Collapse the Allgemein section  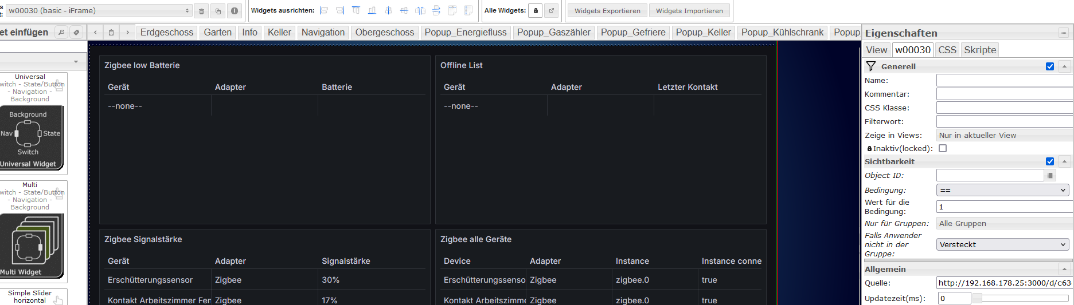click(x=1064, y=269)
